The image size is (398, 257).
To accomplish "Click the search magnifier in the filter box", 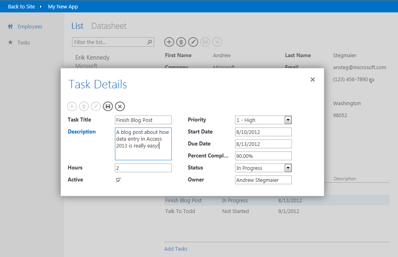I will coord(149,42).
